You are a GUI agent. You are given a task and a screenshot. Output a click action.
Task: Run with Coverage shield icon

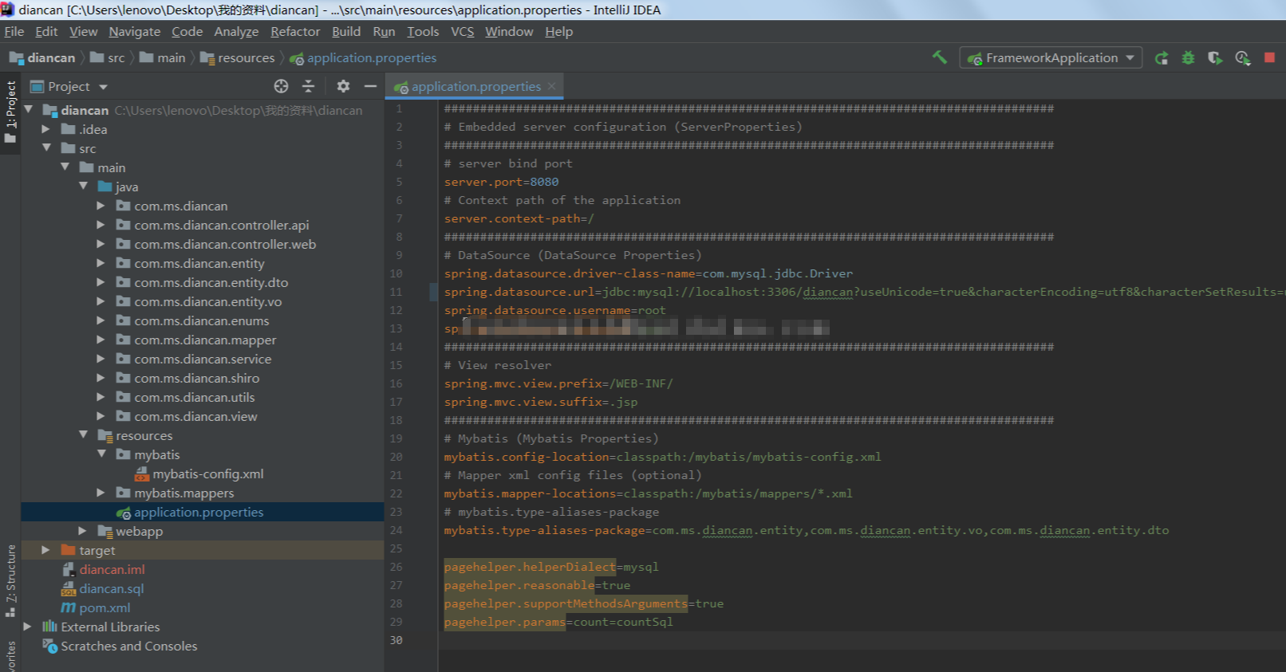pos(1215,58)
